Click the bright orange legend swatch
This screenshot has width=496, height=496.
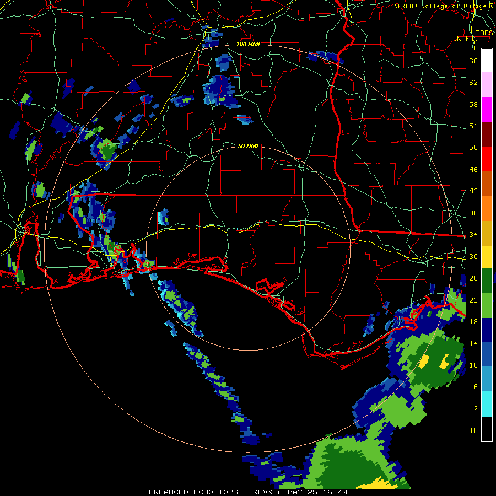point(487,208)
